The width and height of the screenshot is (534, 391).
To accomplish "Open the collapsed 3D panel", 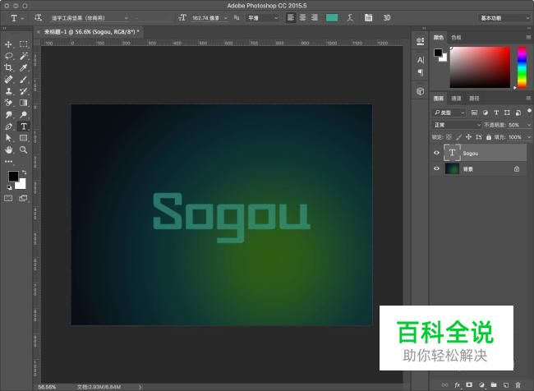I will [421, 91].
